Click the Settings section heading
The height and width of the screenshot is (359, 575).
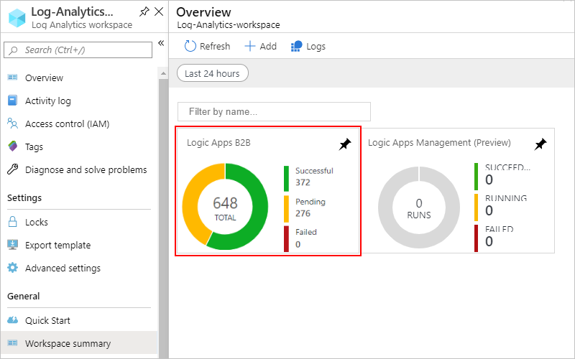click(24, 198)
